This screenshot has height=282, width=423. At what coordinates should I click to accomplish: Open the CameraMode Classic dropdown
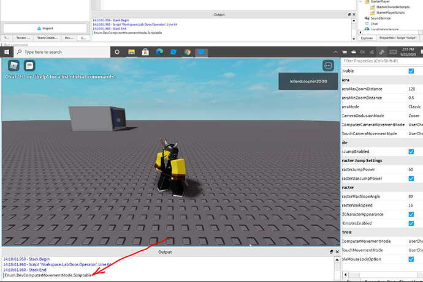[414, 107]
